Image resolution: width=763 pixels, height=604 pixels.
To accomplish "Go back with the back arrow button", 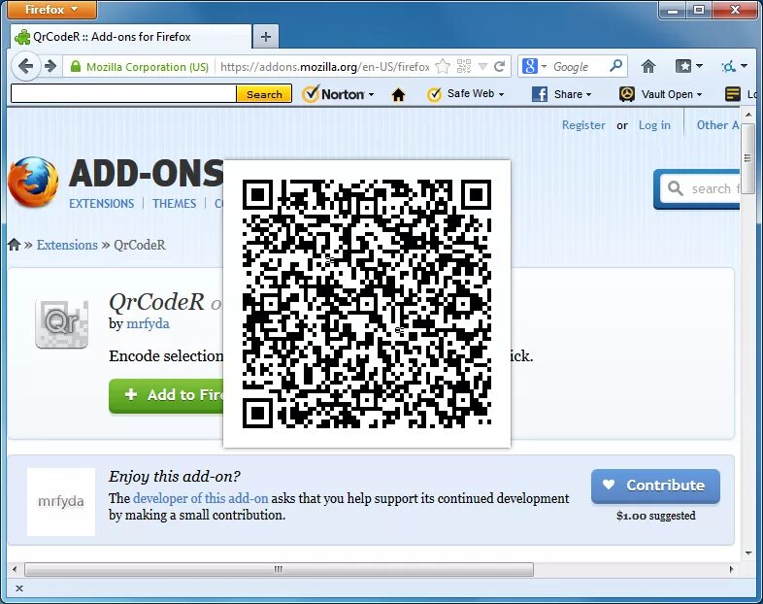I will pos(26,66).
